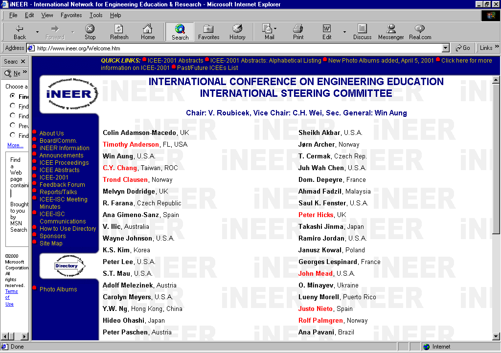
Task: Print the page using the Print icon
Action: point(298,32)
